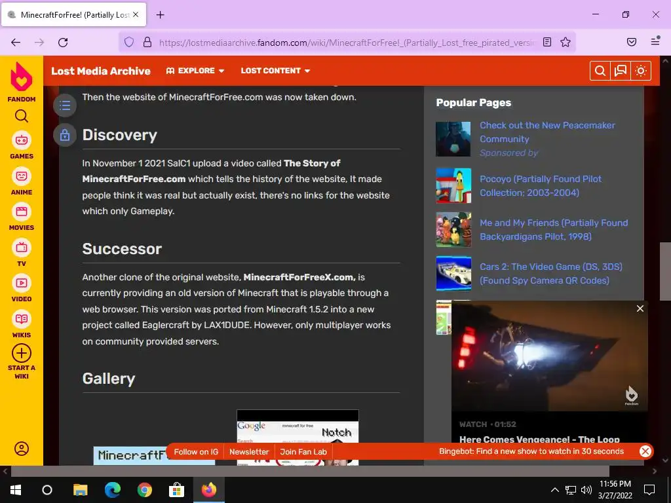Go back with the browser back arrow
Screen dimensions: 671x503
[16, 42]
